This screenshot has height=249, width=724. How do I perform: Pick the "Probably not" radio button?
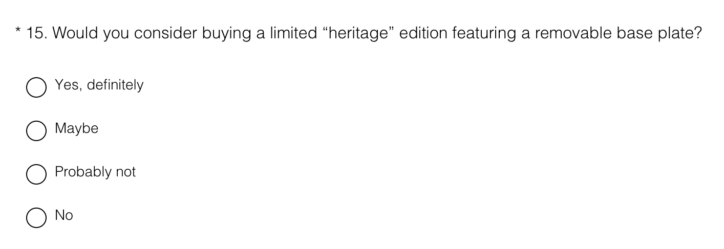(36, 174)
